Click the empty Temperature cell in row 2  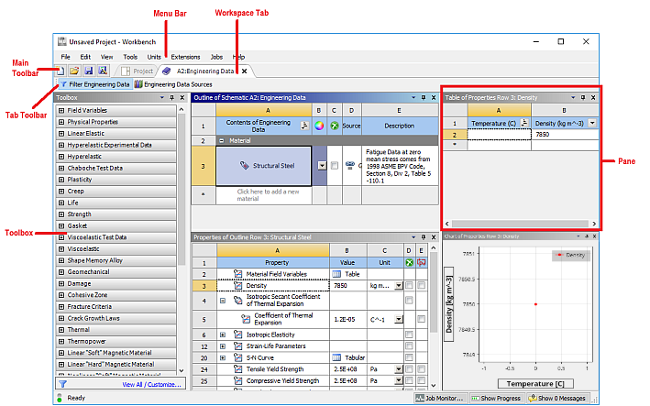click(x=498, y=134)
